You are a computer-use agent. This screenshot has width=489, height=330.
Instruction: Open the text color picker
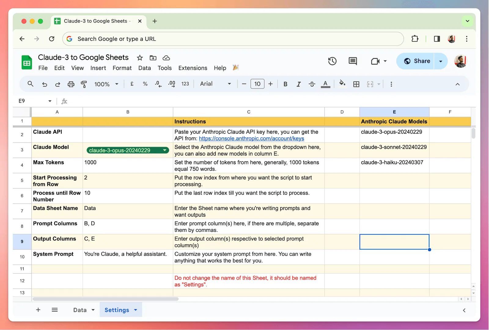coord(325,84)
